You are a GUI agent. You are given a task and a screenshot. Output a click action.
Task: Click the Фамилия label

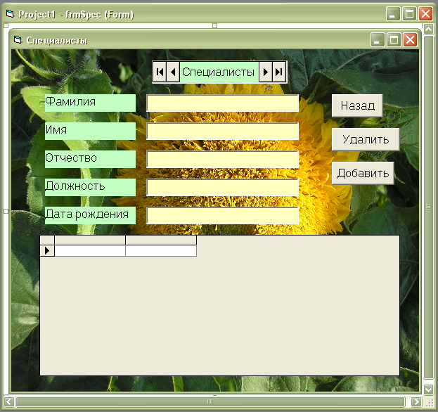pos(90,103)
